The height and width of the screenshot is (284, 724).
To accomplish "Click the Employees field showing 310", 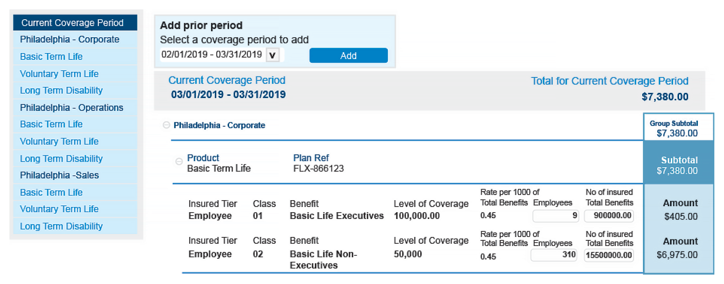I will click(x=554, y=255).
